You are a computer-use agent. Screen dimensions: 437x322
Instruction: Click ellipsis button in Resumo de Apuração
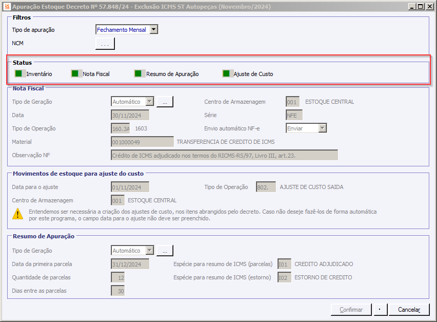click(x=165, y=250)
